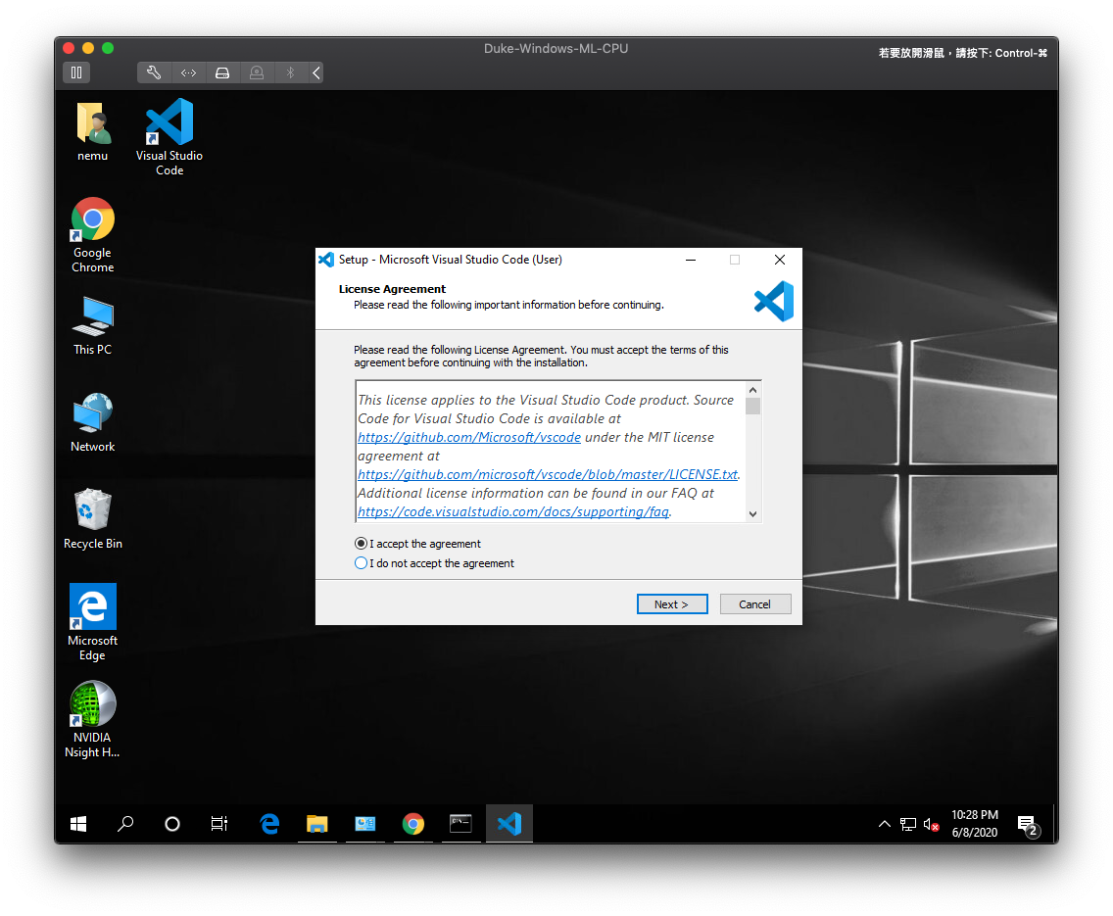Screen dimensions: 1113x916
Task: Open File Explorer from the taskbar
Action: (316, 823)
